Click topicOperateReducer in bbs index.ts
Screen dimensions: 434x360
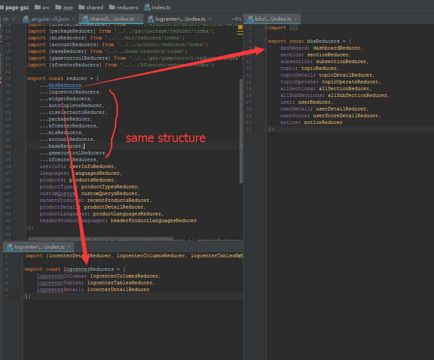(x=350, y=82)
